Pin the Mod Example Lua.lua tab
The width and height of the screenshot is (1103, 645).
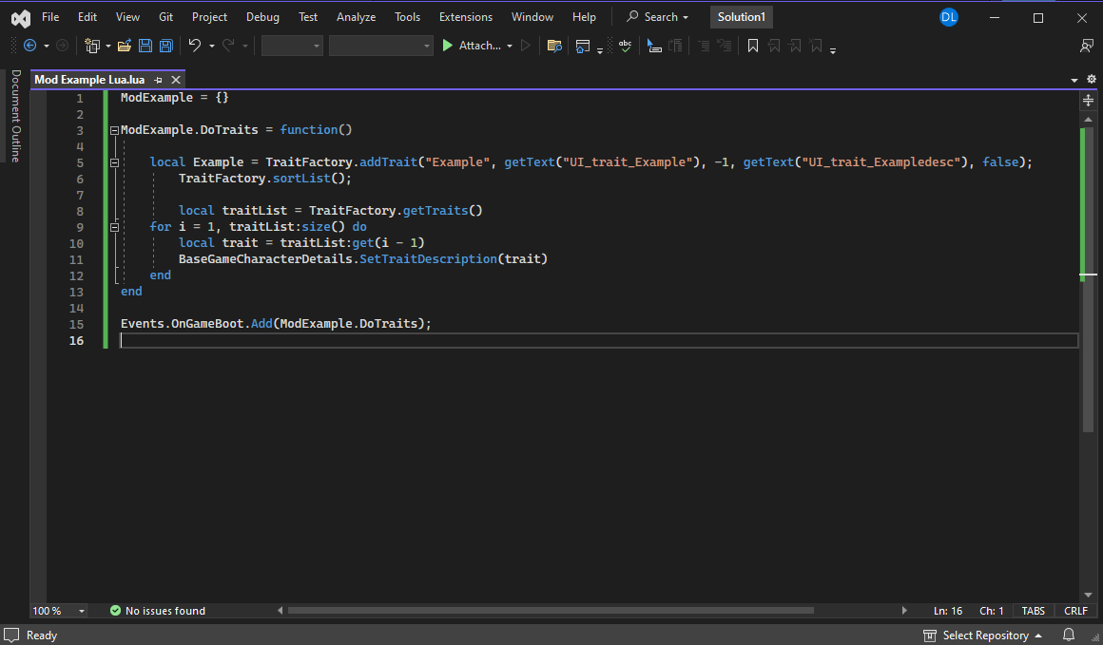[158, 80]
